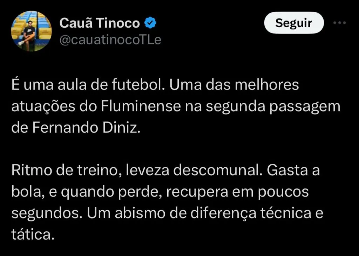Open the three-dots more options menu
The height and width of the screenshot is (256, 359).
coord(339,23)
